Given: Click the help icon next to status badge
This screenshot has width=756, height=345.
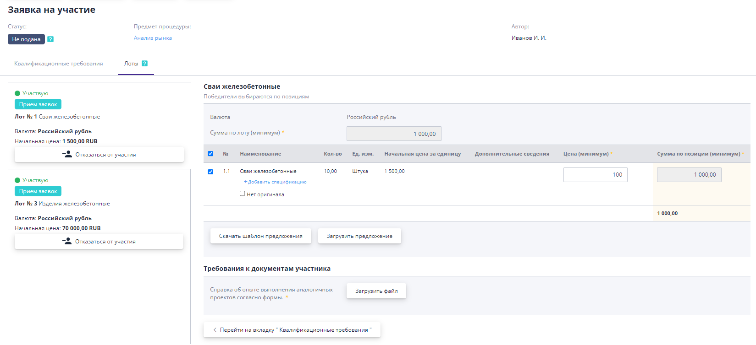Looking at the screenshot, I should [50, 39].
